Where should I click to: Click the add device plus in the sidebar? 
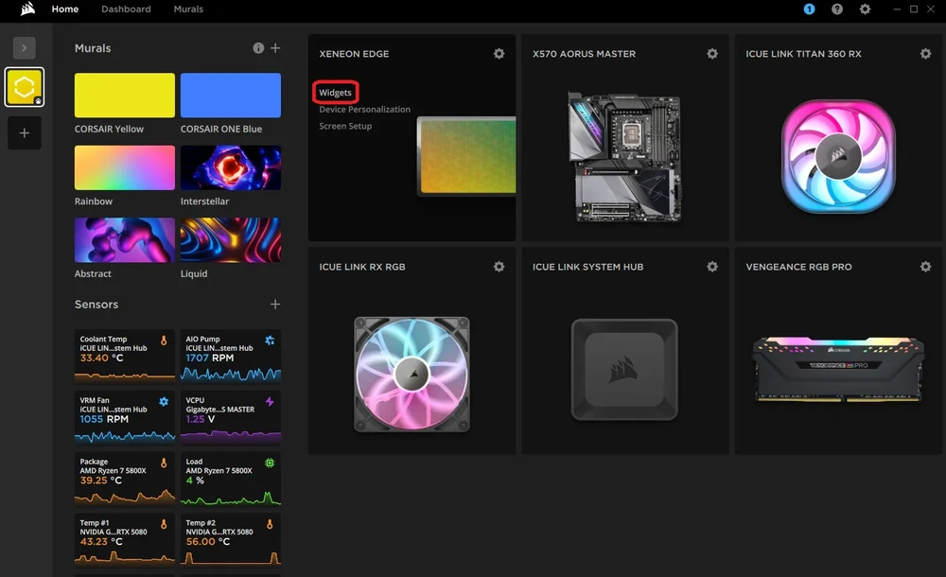(24, 132)
